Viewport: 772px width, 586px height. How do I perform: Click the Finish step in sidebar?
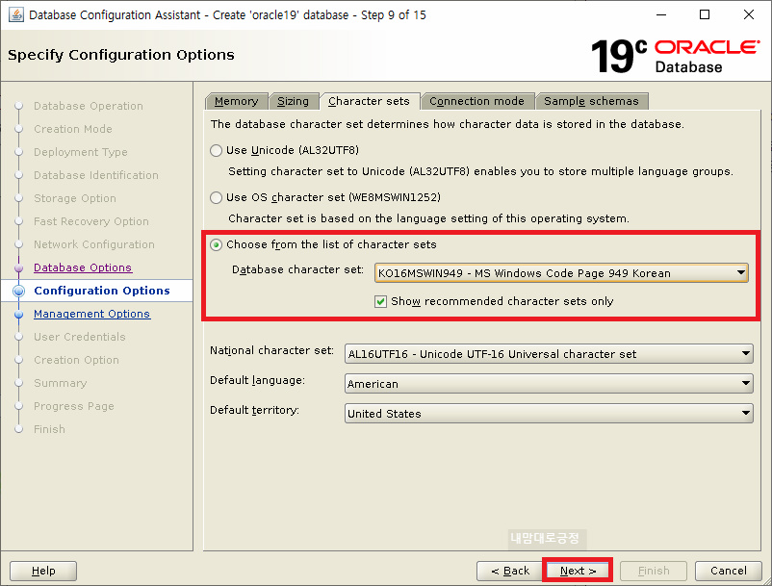[49, 429]
